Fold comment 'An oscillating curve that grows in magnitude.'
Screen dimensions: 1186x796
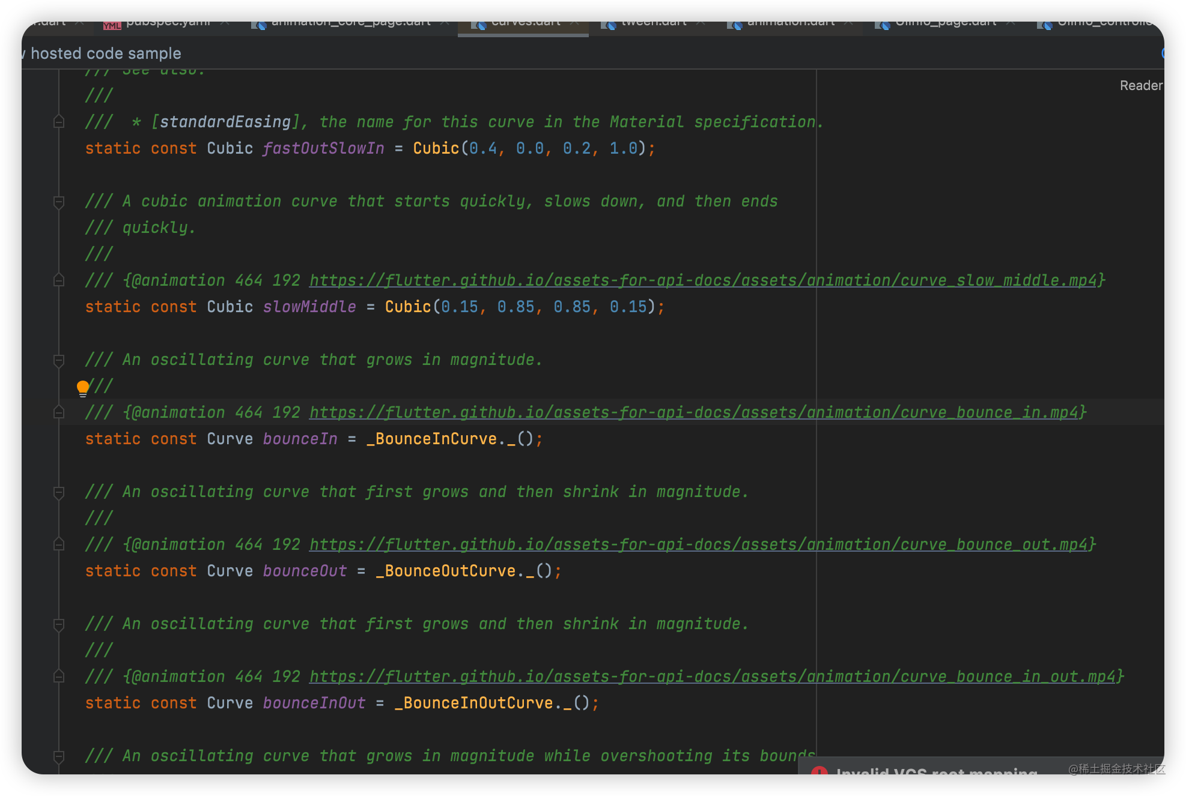(x=59, y=361)
